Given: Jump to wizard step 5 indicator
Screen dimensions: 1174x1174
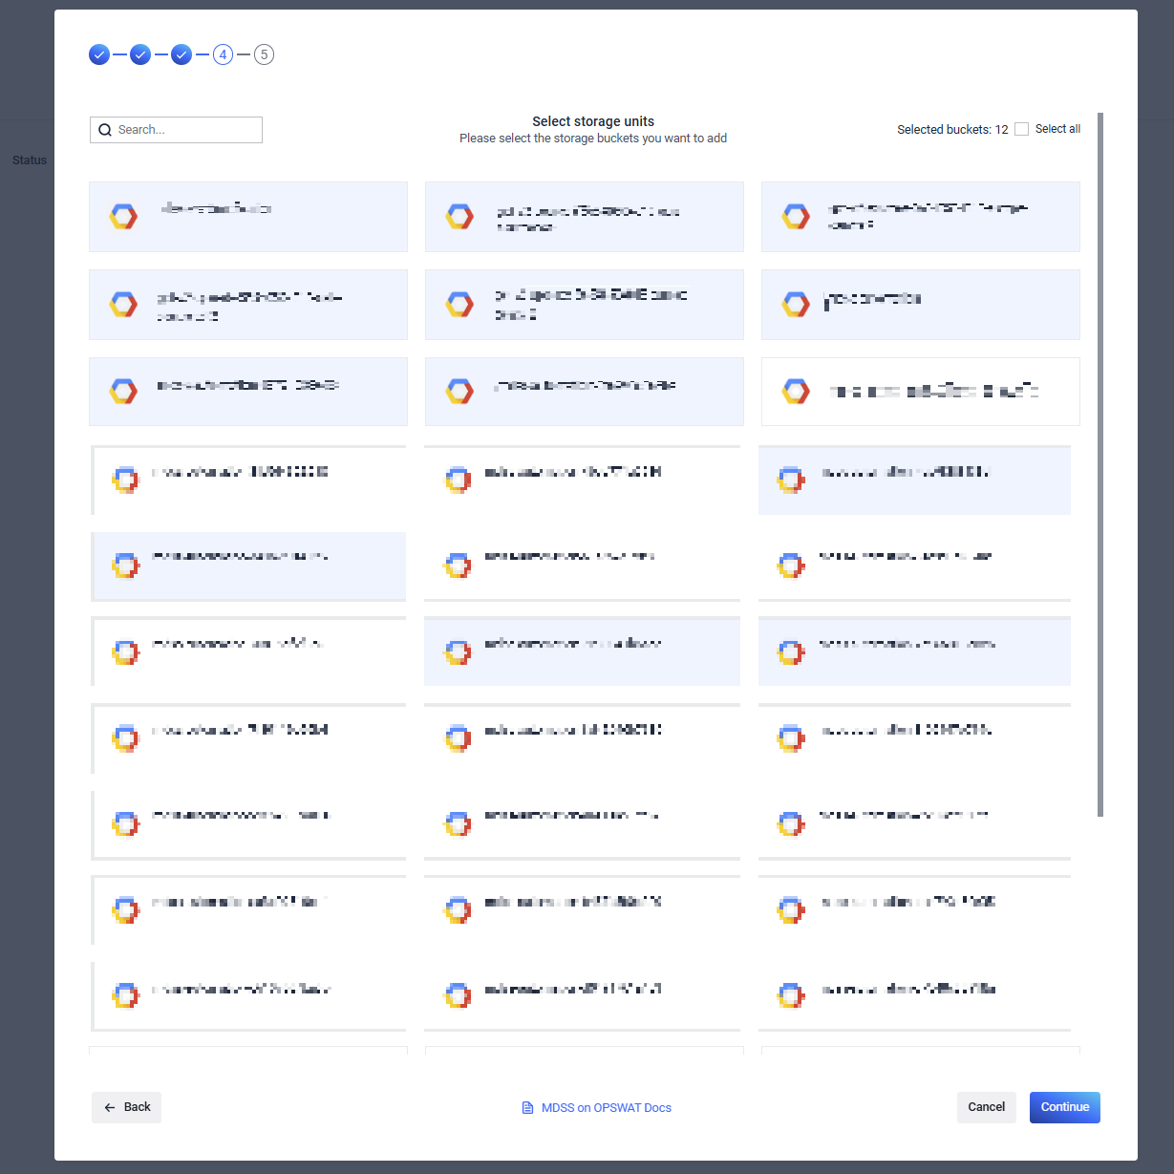Looking at the screenshot, I should click(x=265, y=54).
